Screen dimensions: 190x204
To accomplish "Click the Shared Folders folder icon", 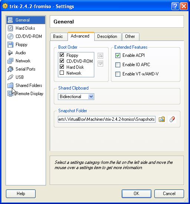I will point(10,85).
